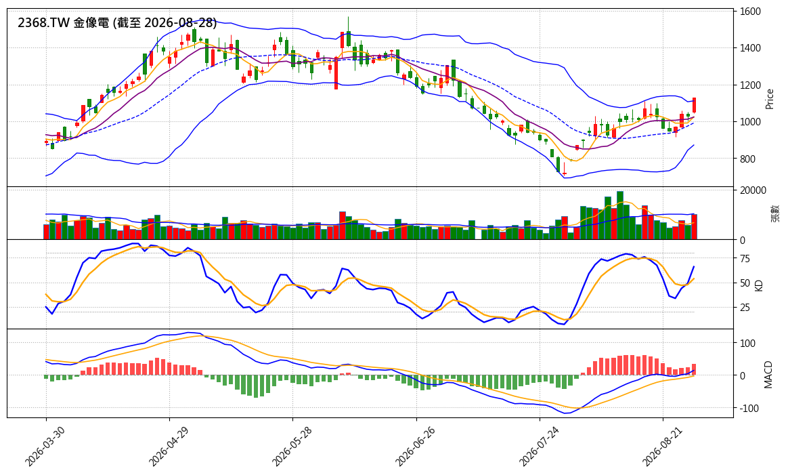
Task: Click the 張數 volume axis label
Action: [775, 213]
